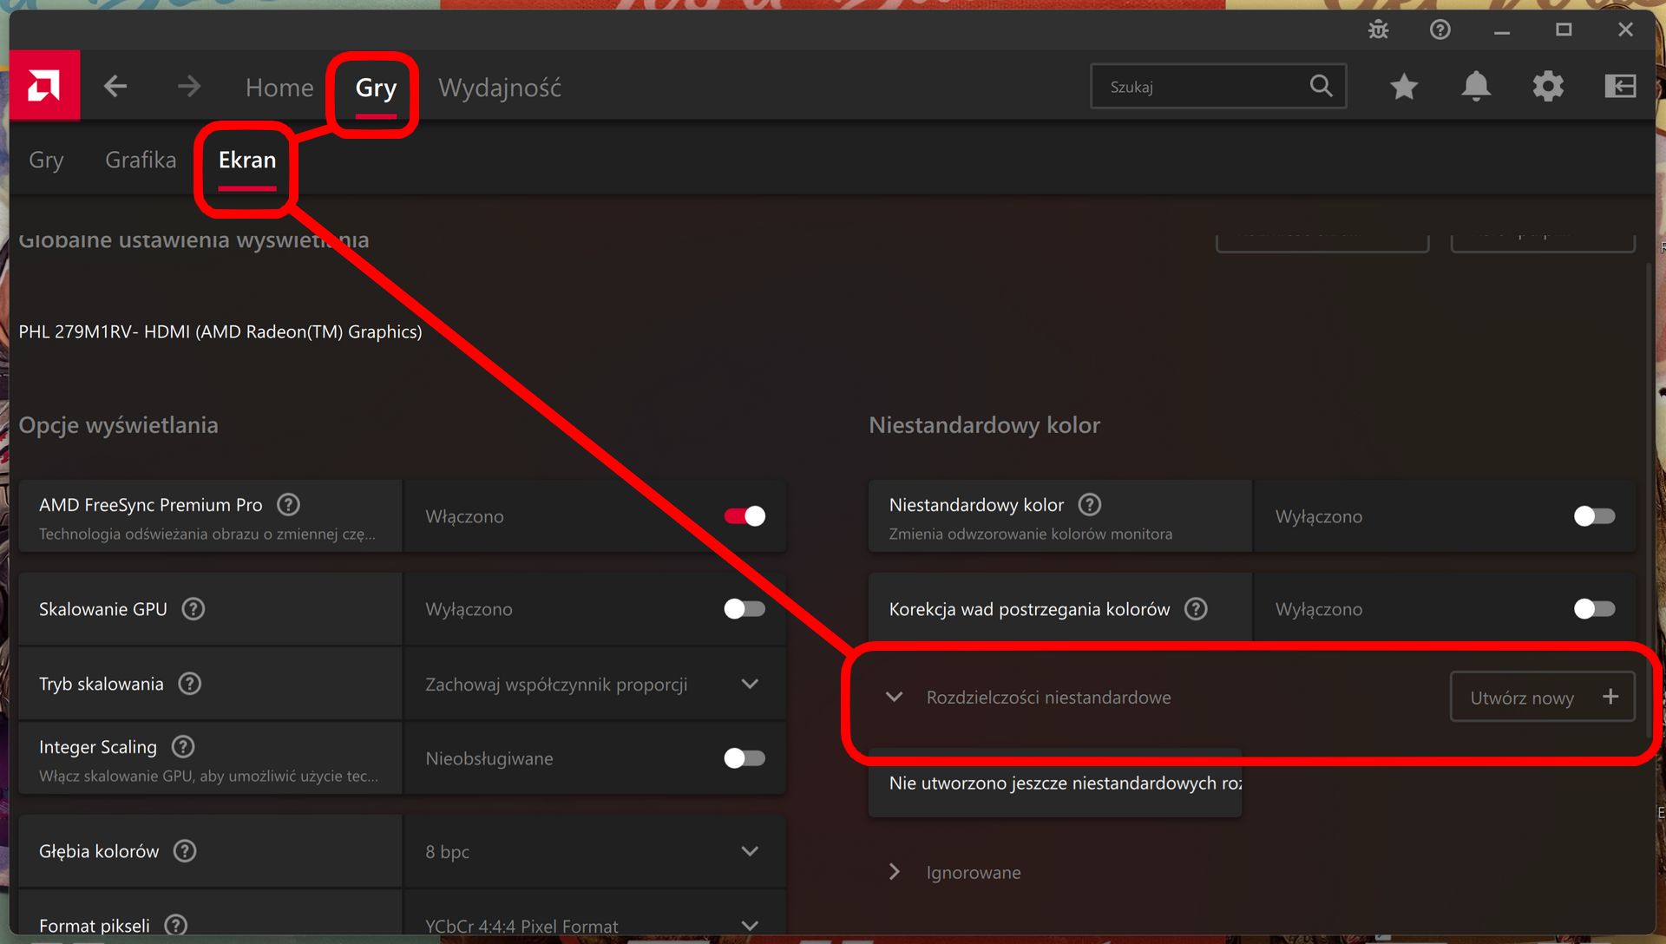1666x944 pixels.
Task: Disable AMD FreeSync Premium Pro toggle
Action: point(744,516)
